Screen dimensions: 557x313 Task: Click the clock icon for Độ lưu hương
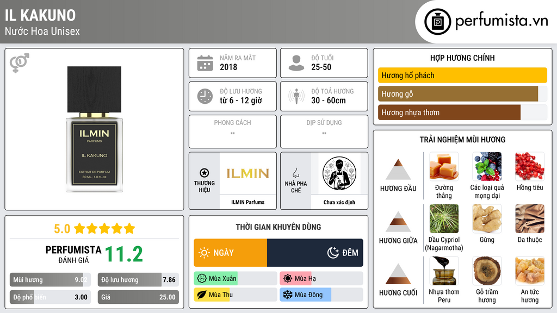(205, 97)
